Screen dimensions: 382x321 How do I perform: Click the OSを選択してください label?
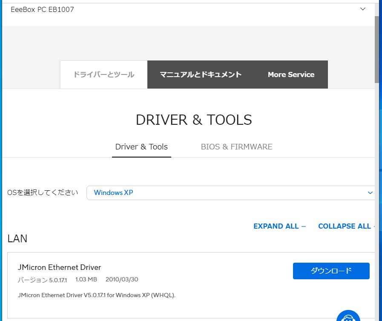43,193
